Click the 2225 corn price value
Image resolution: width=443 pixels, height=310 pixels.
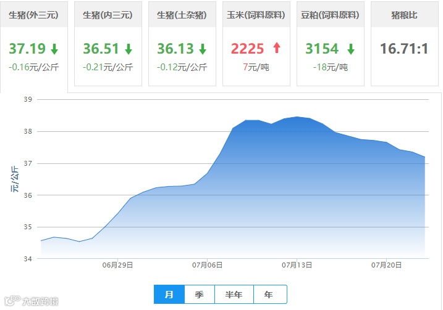point(247,49)
